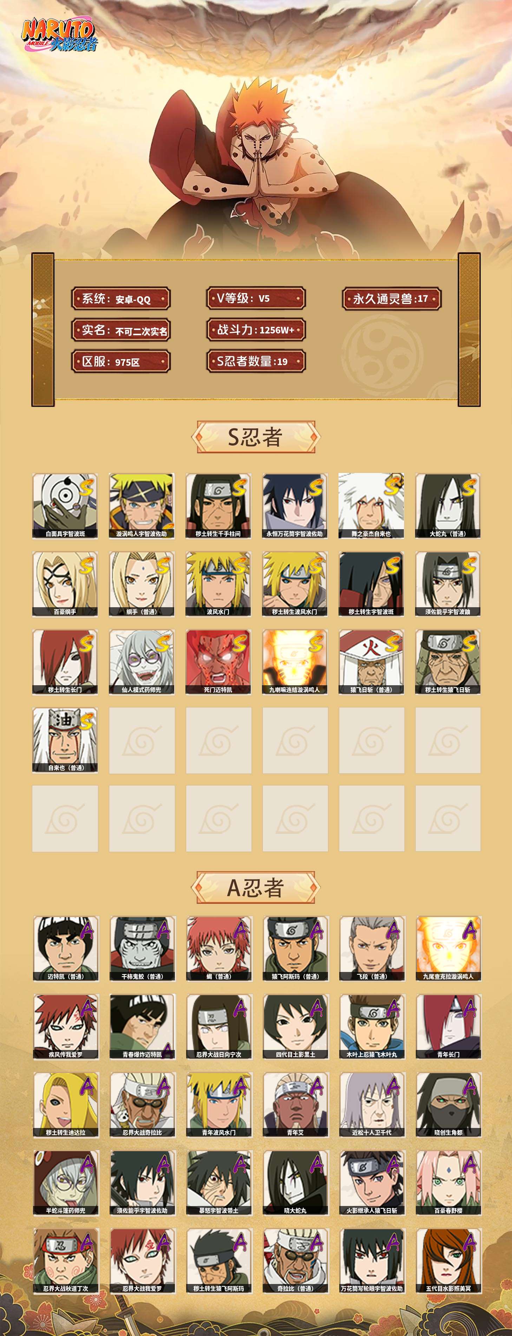Image resolution: width=512 pixels, height=1336 pixels.
Task: Select the 死门迈特凯 ninja portrait
Action: click(x=218, y=662)
